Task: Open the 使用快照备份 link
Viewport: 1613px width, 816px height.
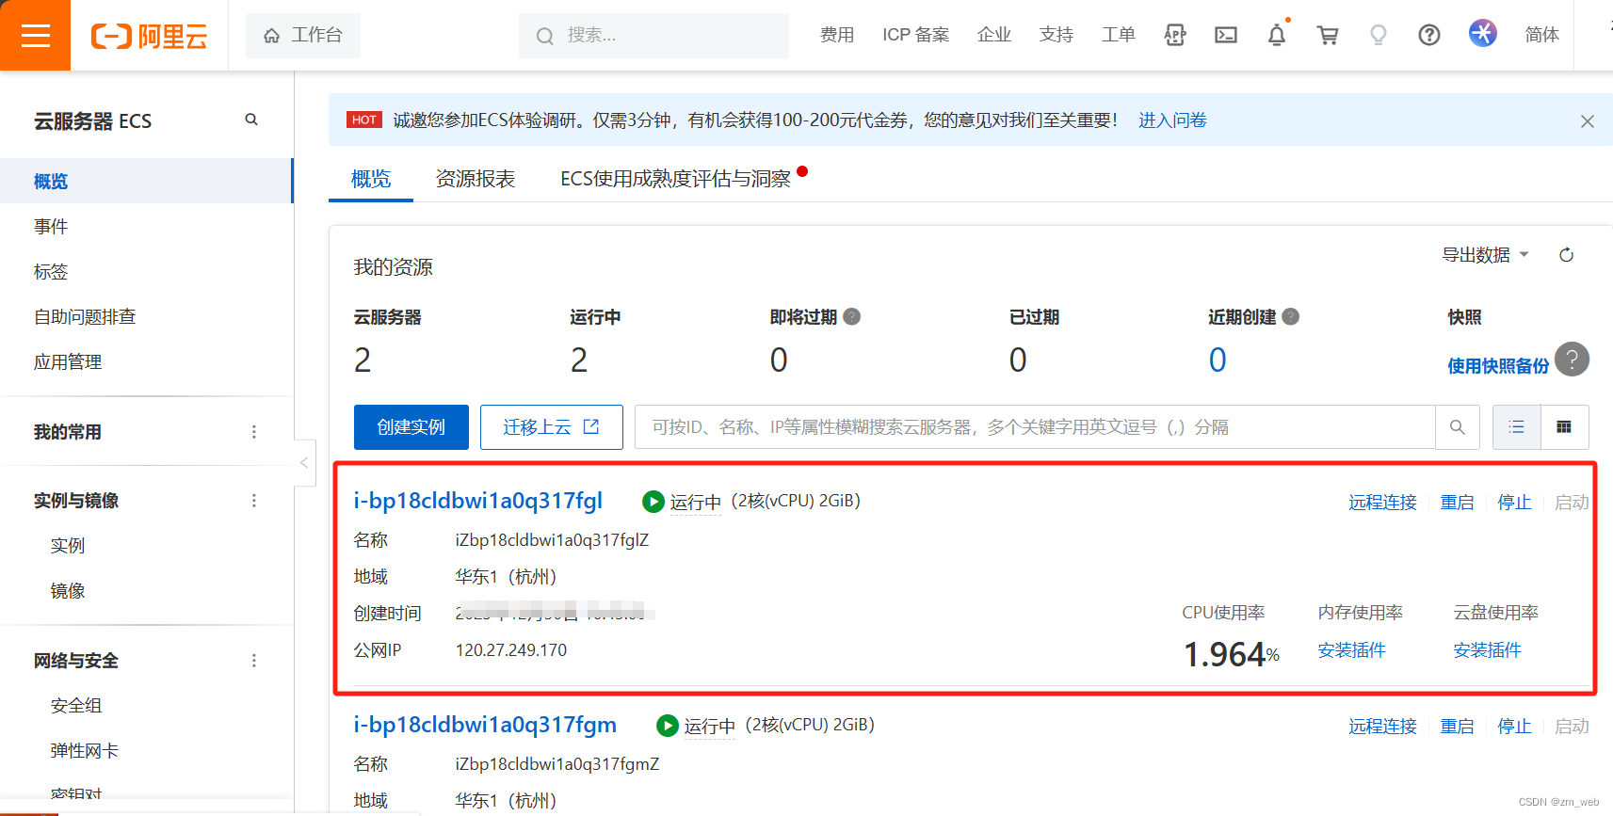Action: coord(1498,366)
